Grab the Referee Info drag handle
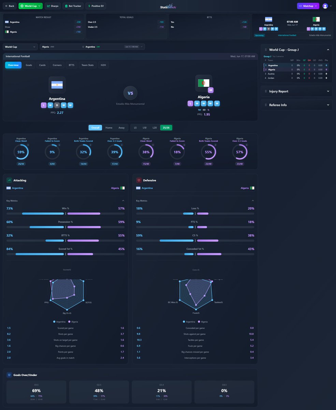The height and width of the screenshot is (410, 336). point(266,105)
